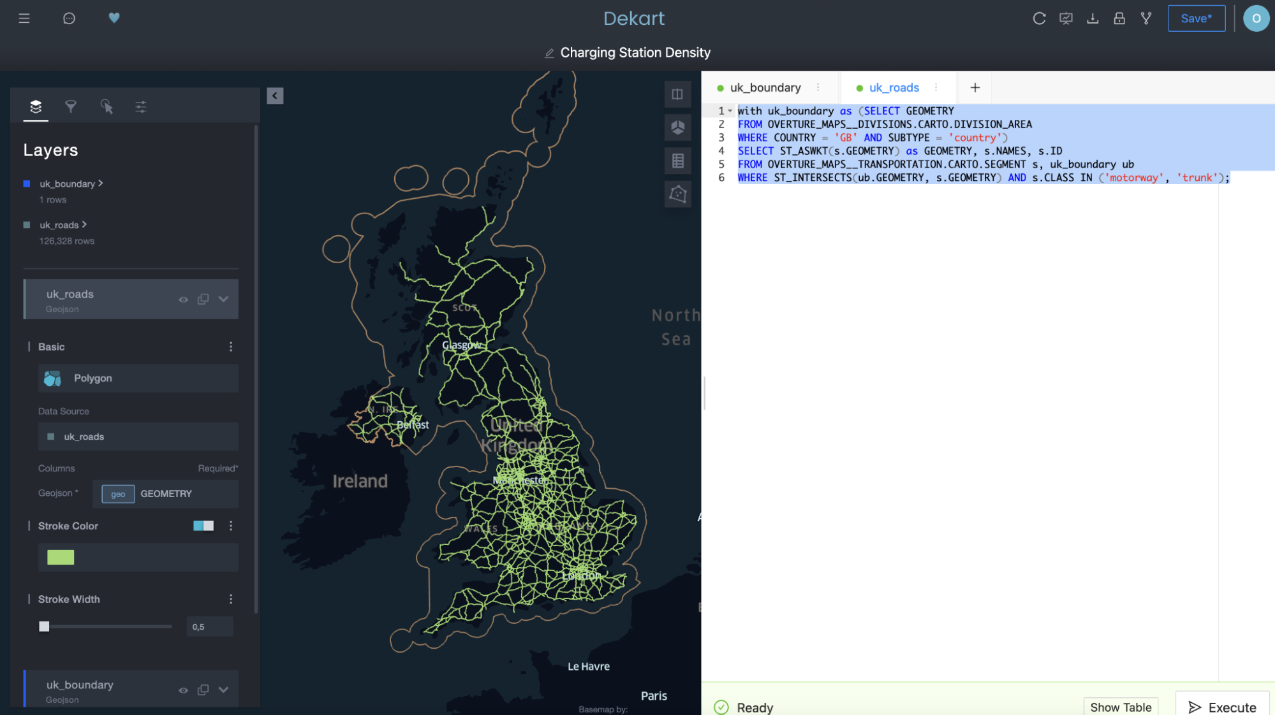Image resolution: width=1275 pixels, height=715 pixels.
Task: Open the Base map settings panel
Action: pos(140,107)
